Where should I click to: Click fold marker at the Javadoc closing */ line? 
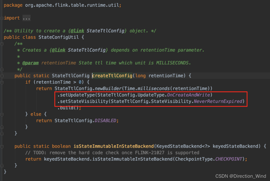click(2, 69)
